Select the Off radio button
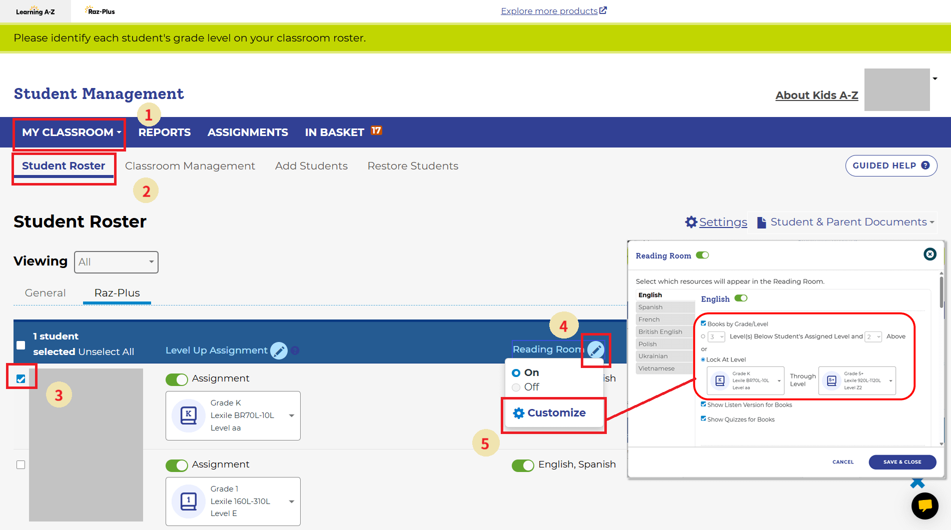This screenshot has height=530, width=951. click(516, 387)
